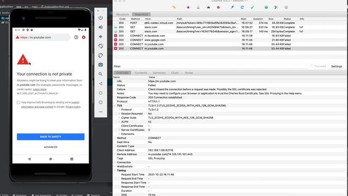
Task: Tap the BACK TO SAFETY button
Action: [x=51, y=137]
